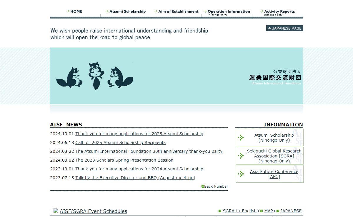Click the AISF NEWS heading
Viewport: 353px width, 217px height.
point(66,125)
